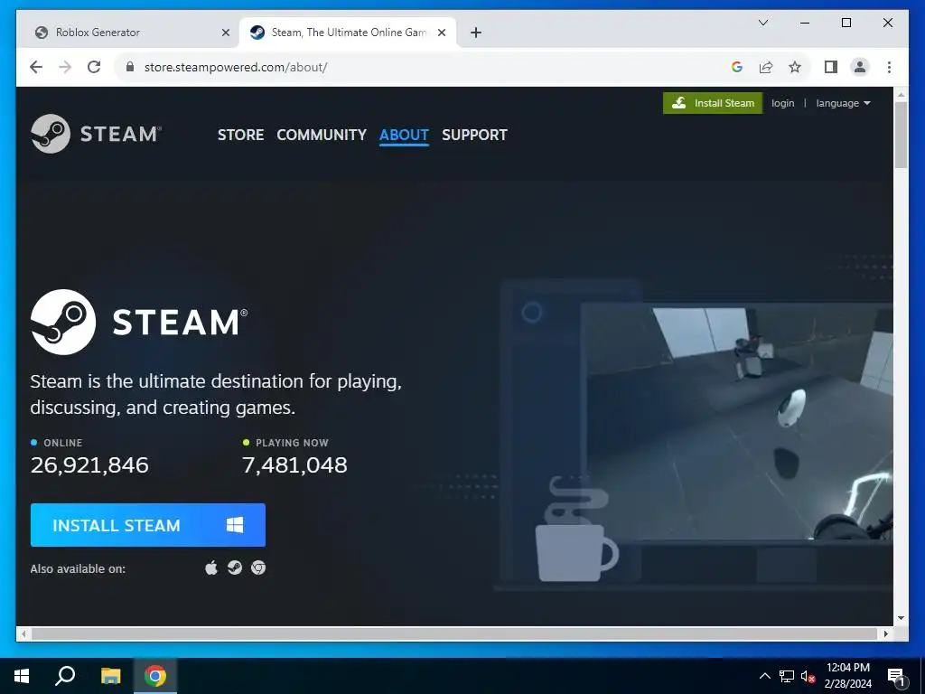The height and width of the screenshot is (694, 925).
Task: Close the Roblox Generator tab
Action: tap(225, 33)
